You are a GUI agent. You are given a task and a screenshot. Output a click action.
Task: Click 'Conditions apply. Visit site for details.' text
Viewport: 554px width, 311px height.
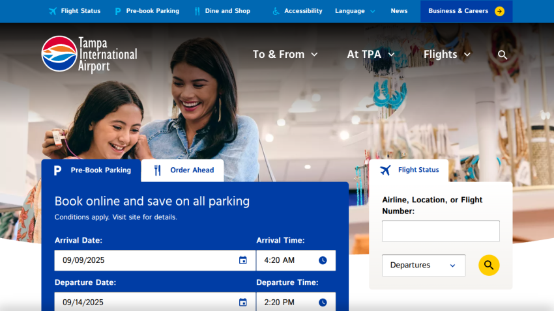[116, 217]
